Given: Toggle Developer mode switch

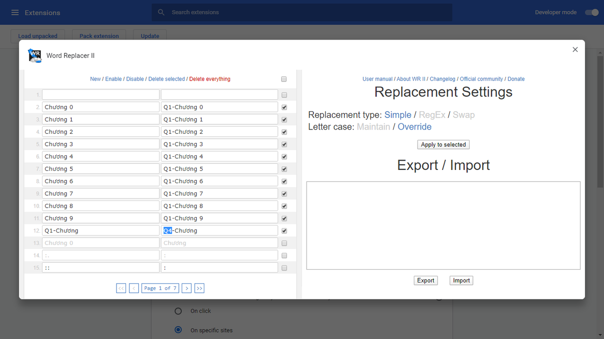Looking at the screenshot, I should 592,13.
